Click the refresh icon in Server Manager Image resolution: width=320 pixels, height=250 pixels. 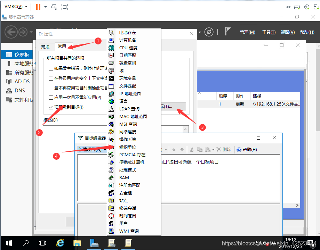tap(209, 32)
